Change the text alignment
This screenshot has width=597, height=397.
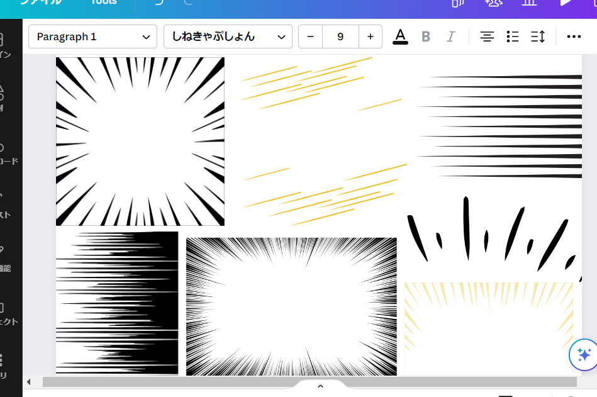487,36
